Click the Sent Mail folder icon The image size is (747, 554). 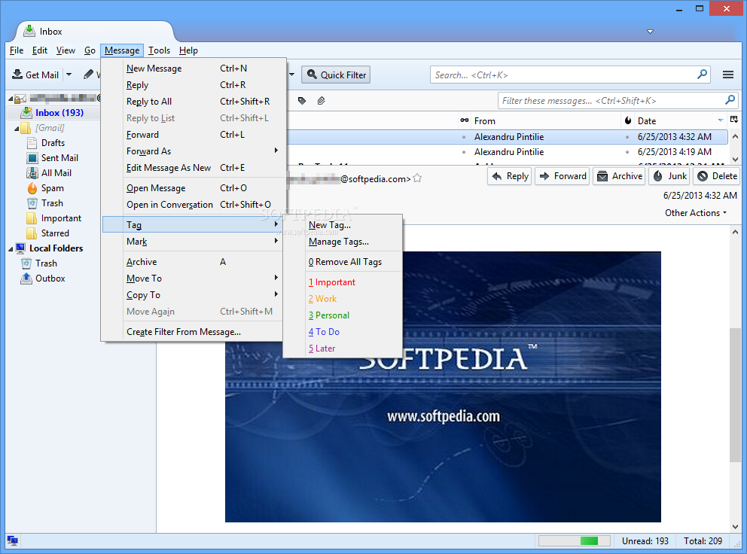coord(32,157)
